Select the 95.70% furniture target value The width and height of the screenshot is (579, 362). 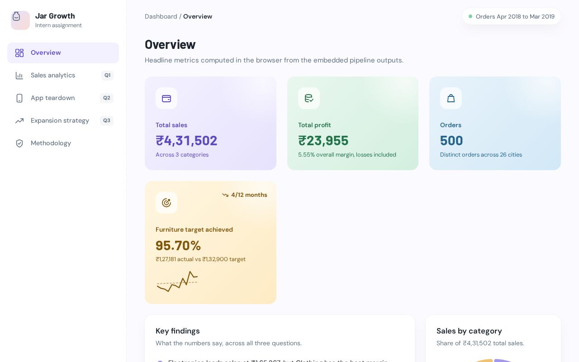point(178,245)
